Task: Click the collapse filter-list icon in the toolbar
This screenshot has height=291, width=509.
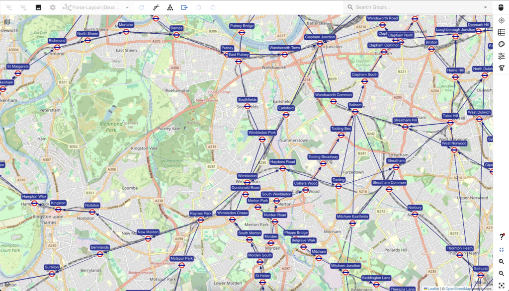Action: pos(9,7)
